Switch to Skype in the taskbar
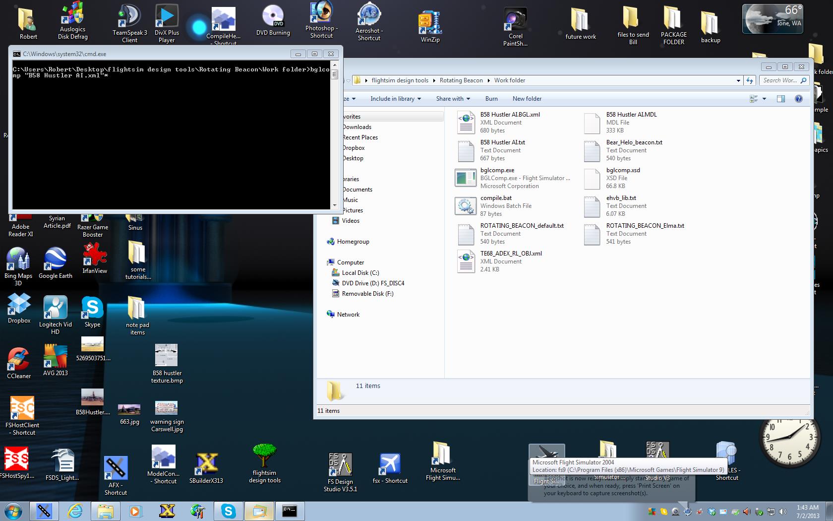This screenshot has width=833, height=521. tap(229, 511)
